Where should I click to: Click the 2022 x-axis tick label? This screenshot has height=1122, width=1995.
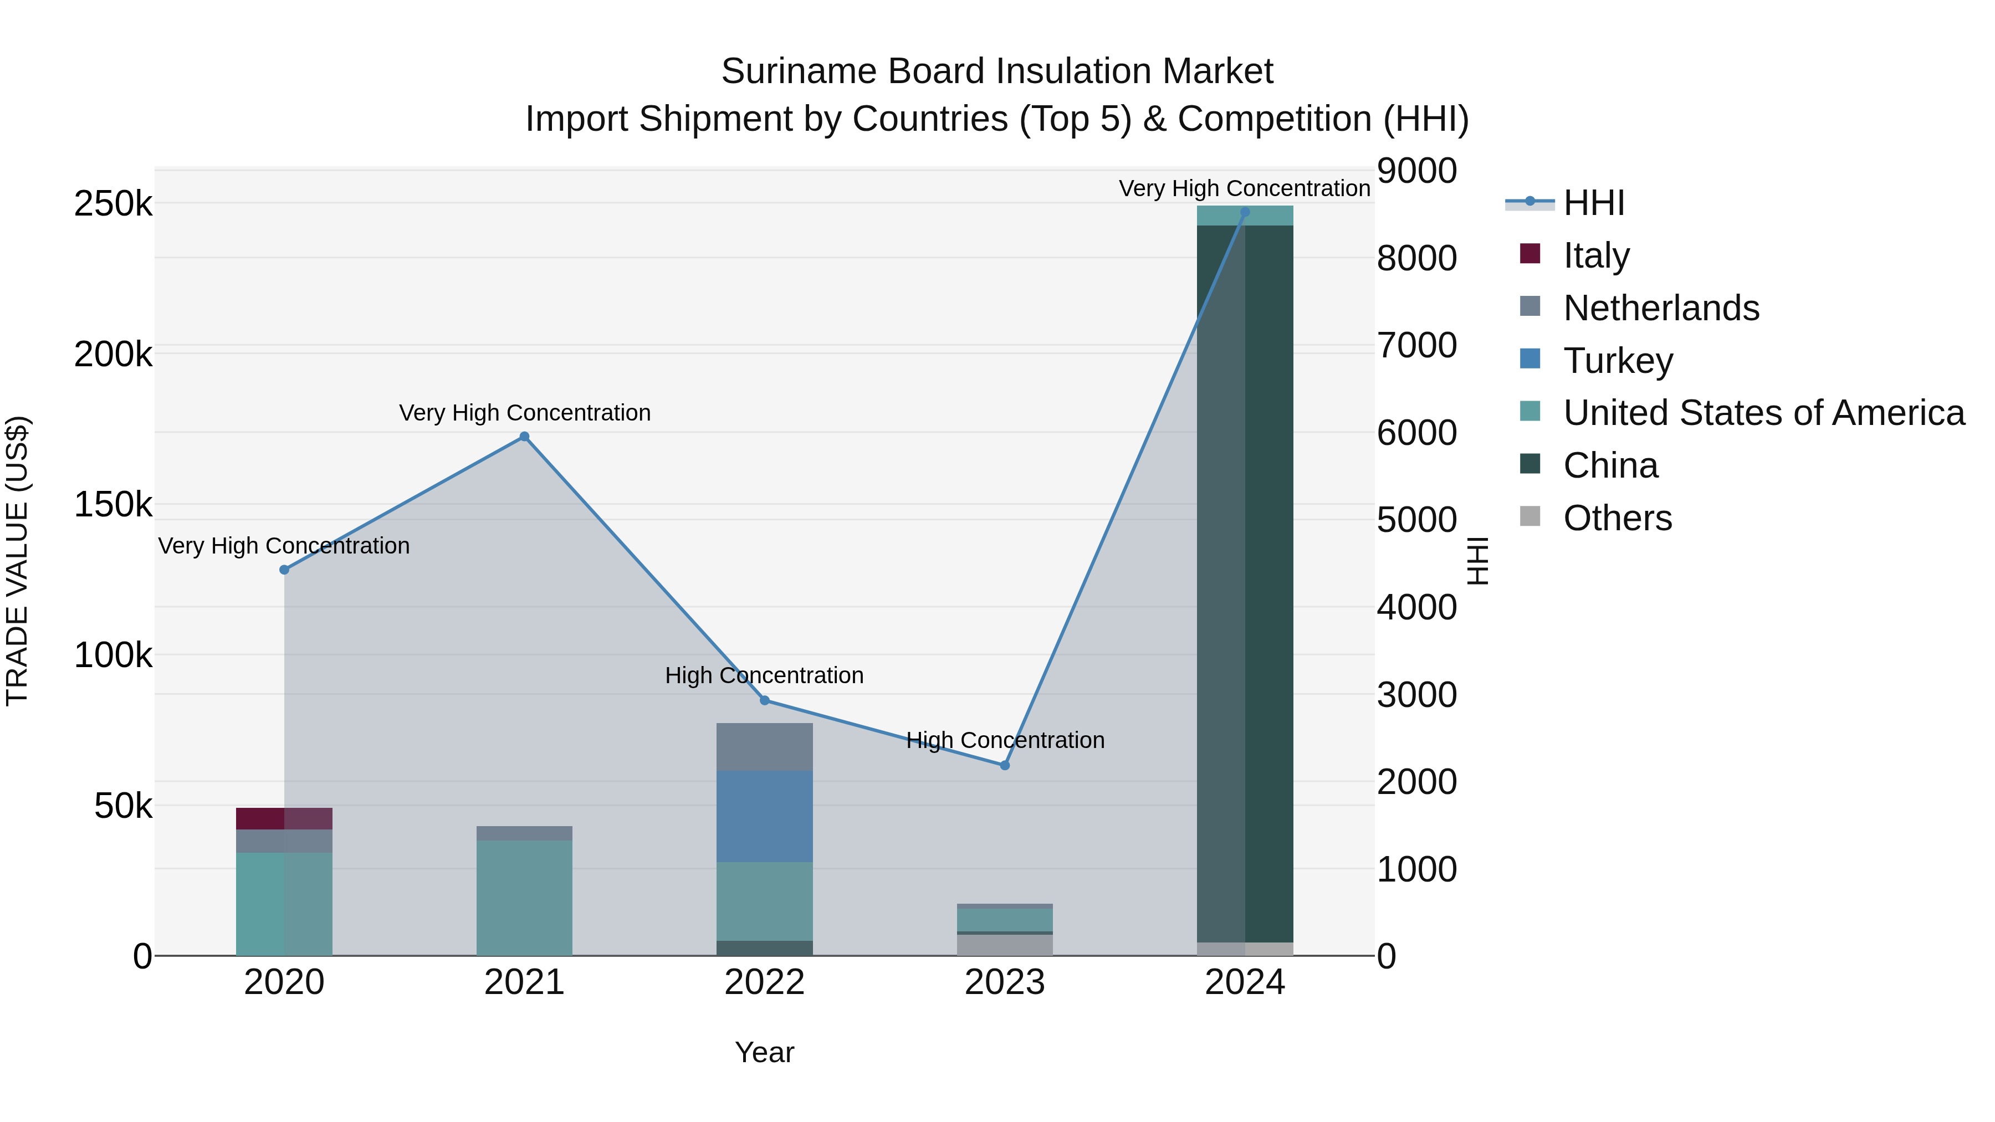(x=764, y=982)
